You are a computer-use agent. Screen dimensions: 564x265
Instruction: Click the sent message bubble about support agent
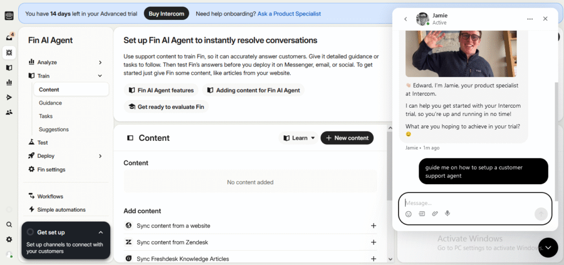[x=484, y=172]
